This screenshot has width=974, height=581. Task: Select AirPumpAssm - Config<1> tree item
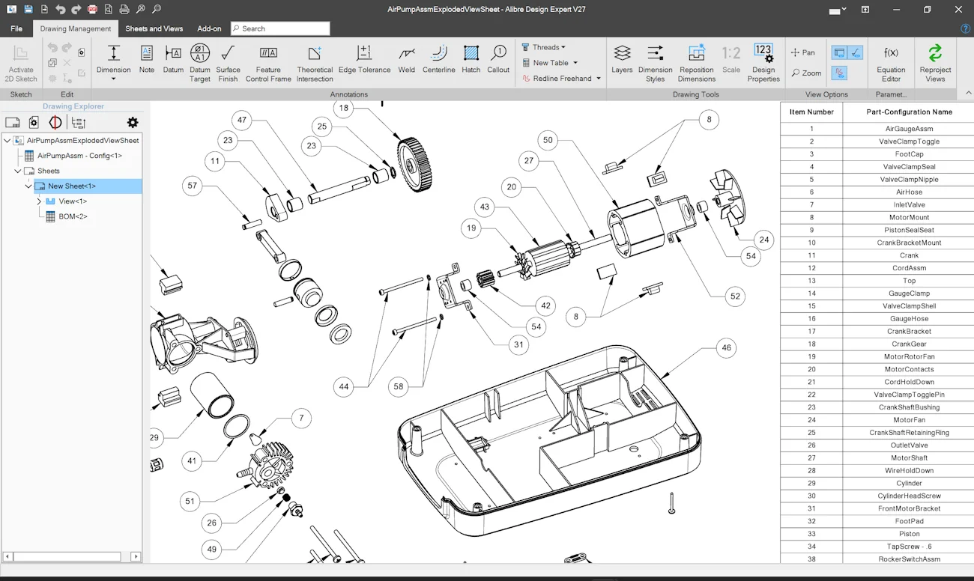[79, 156]
